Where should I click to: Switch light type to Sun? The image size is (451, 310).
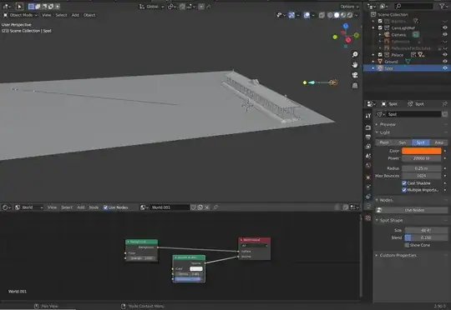(403, 142)
